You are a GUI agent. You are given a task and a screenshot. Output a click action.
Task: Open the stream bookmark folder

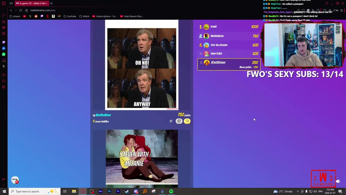pos(15,16)
